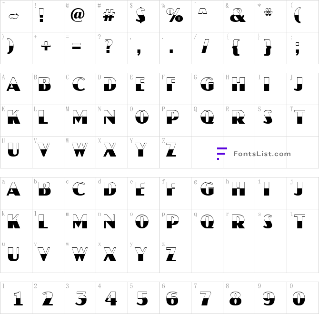This screenshot has height=314, width=319.
Task: Click the hash symbol glyph
Action: pos(109,16)
